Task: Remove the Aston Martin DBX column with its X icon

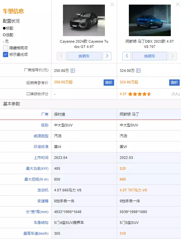Action: (178, 4)
